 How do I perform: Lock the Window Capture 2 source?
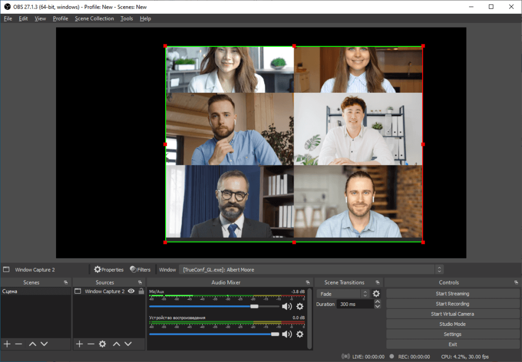pyautogui.click(x=141, y=291)
